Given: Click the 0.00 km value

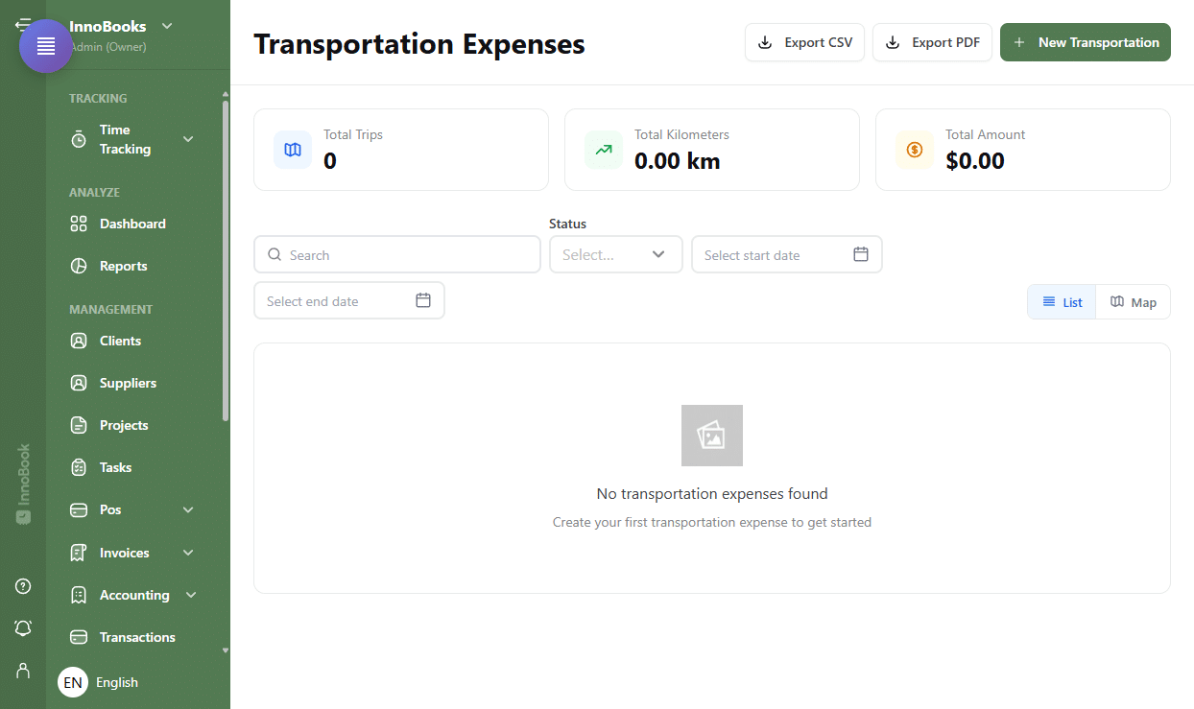Looking at the screenshot, I should [x=677, y=161].
